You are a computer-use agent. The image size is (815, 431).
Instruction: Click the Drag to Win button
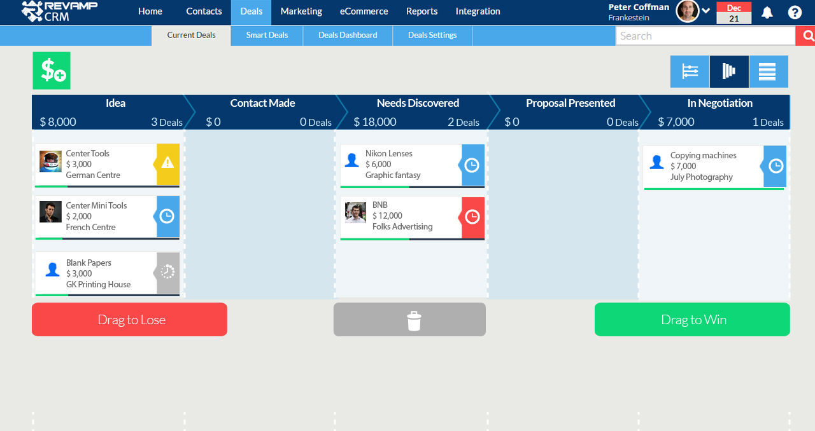click(692, 319)
